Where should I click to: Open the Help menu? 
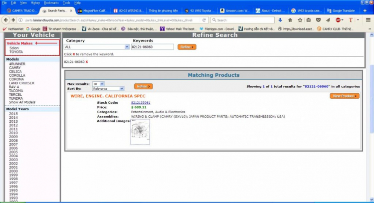pos(77,3)
